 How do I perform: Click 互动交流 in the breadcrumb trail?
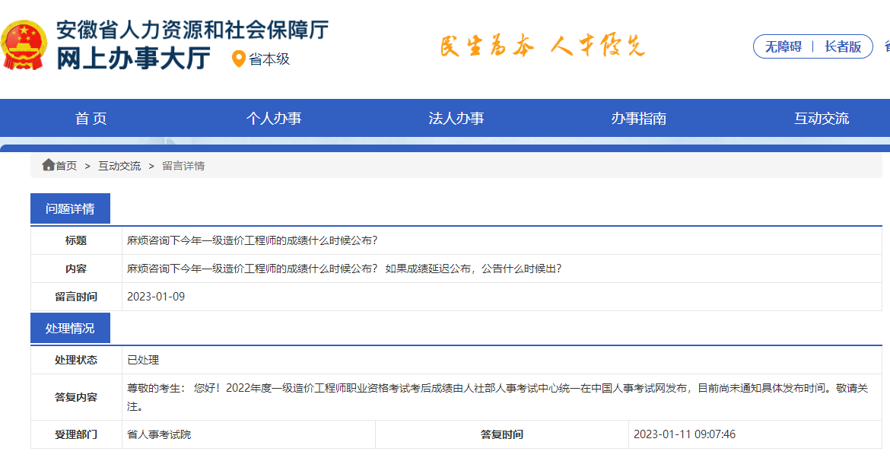tap(118, 165)
